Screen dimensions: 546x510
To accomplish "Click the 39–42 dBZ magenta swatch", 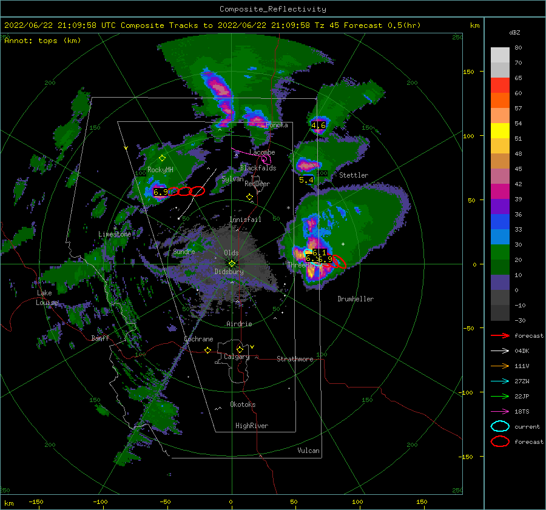I will click(500, 192).
